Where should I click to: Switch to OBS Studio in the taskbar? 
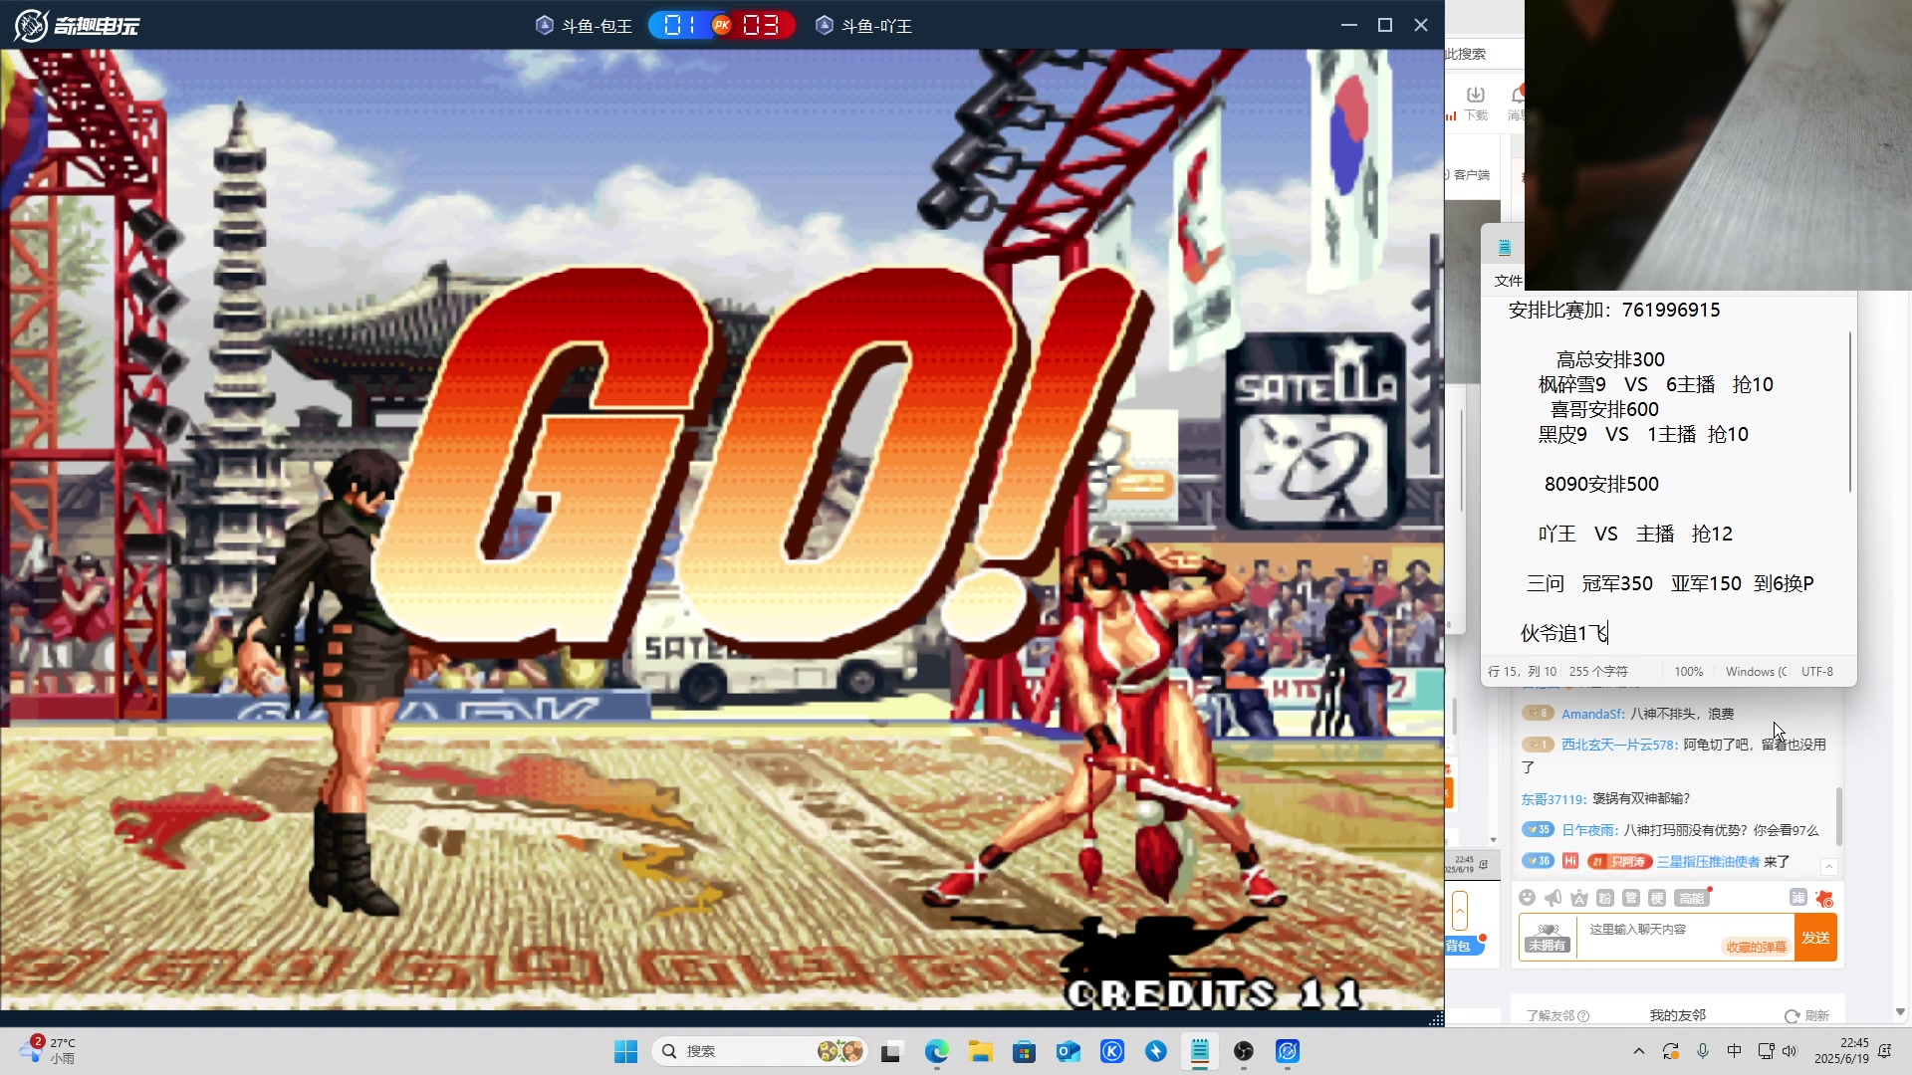(1244, 1051)
